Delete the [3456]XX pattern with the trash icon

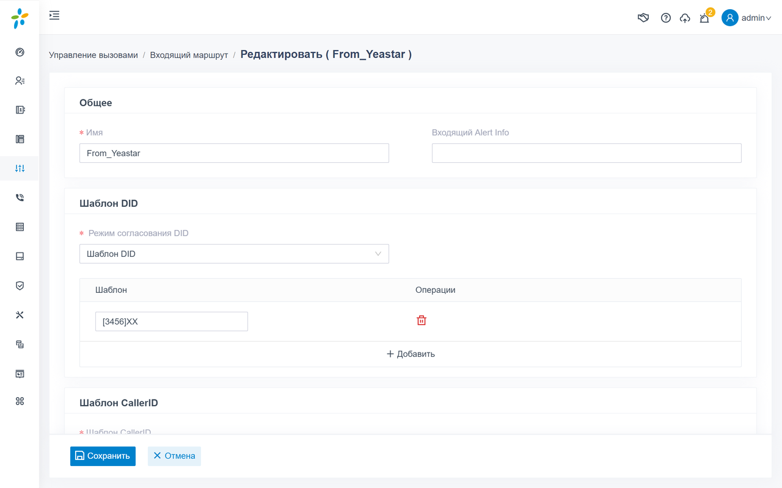422,320
